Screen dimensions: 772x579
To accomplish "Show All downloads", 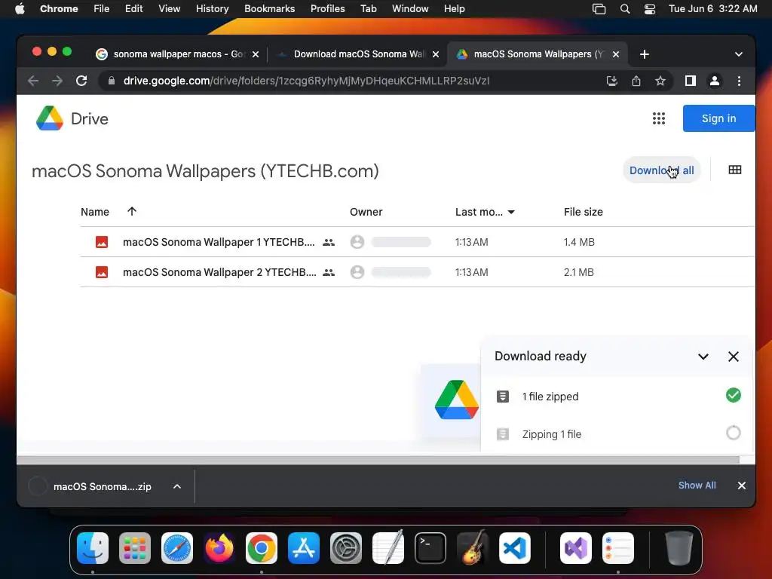I will click(697, 486).
